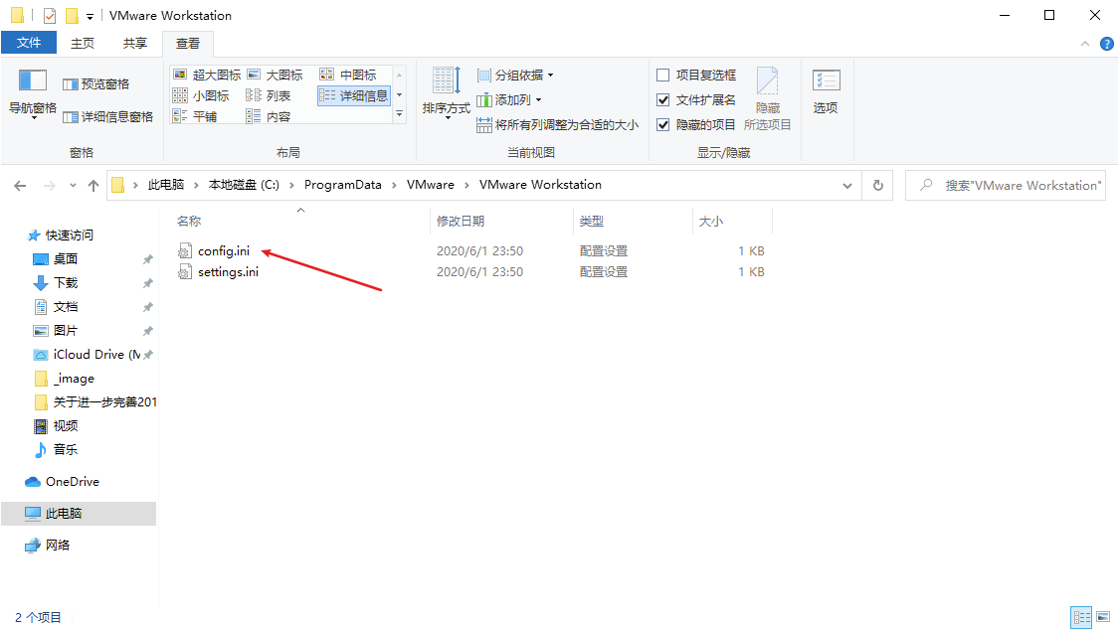Open Music (音乐) in sidebar

[x=65, y=450]
